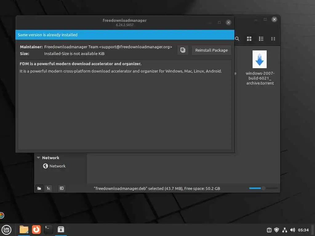
Task: Switch file manager to icon view
Action: 249,39
